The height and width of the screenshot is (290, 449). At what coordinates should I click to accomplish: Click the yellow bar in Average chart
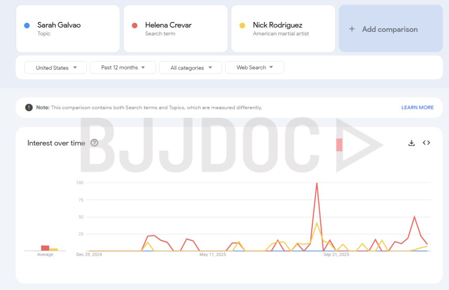pyautogui.click(x=53, y=249)
